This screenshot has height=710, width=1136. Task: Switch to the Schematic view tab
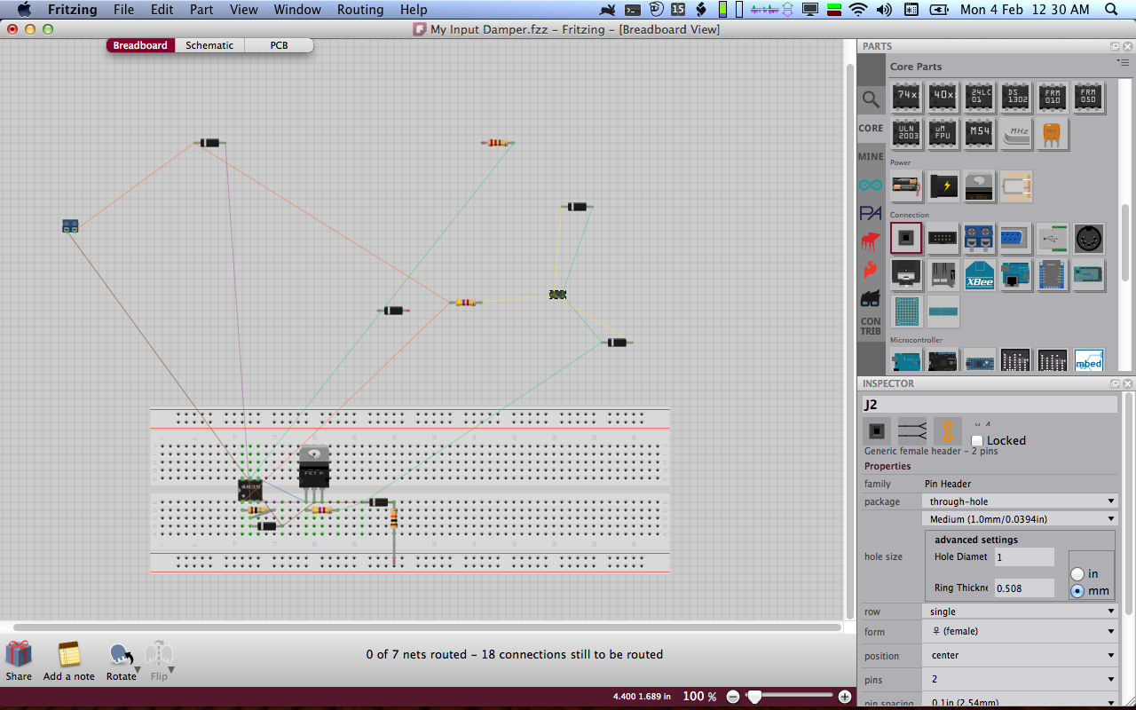pos(209,45)
